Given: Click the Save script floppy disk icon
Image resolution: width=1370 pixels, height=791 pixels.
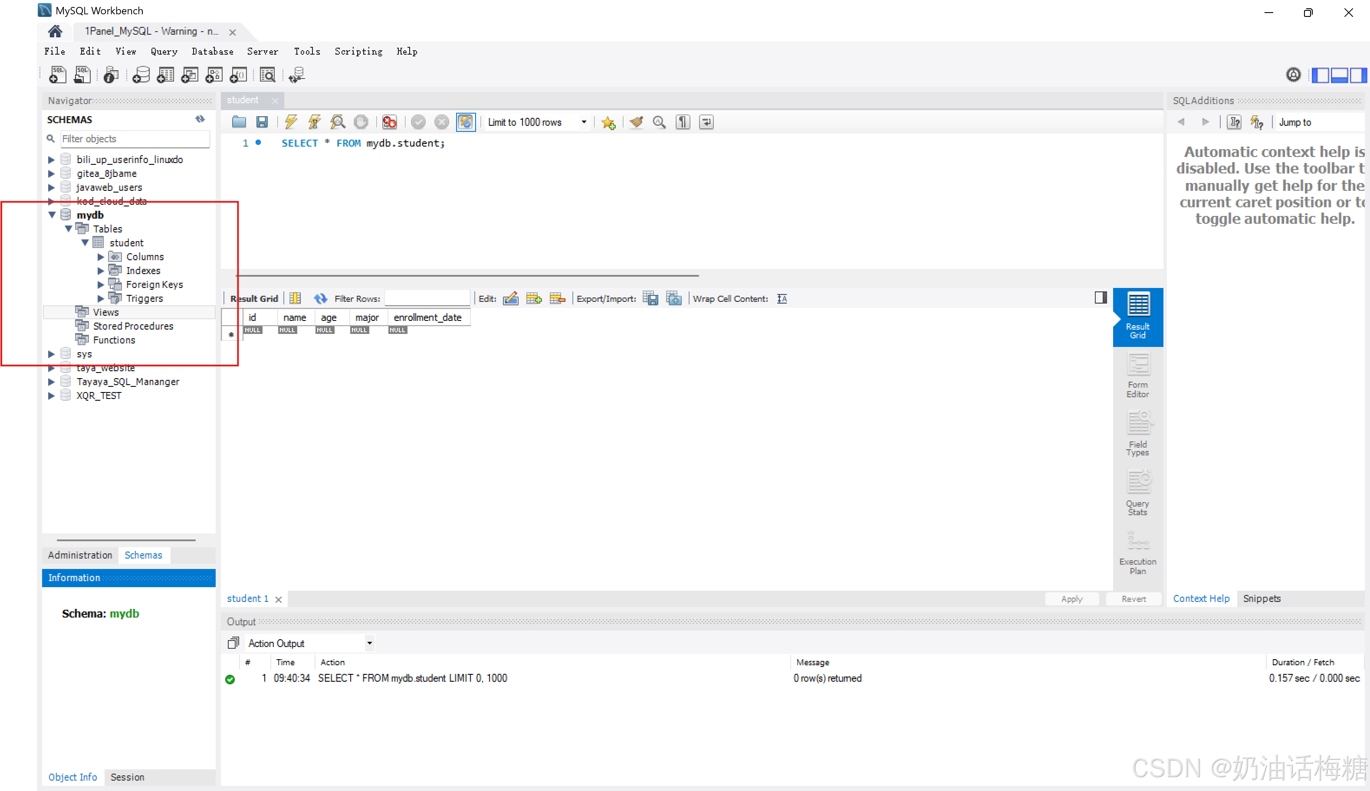Looking at the screenshot, I should 262,122.
